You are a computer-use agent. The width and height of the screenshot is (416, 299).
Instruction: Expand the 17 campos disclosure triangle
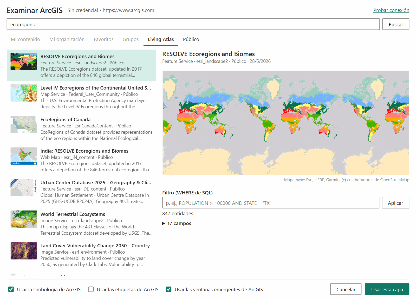tap(164, 223)
